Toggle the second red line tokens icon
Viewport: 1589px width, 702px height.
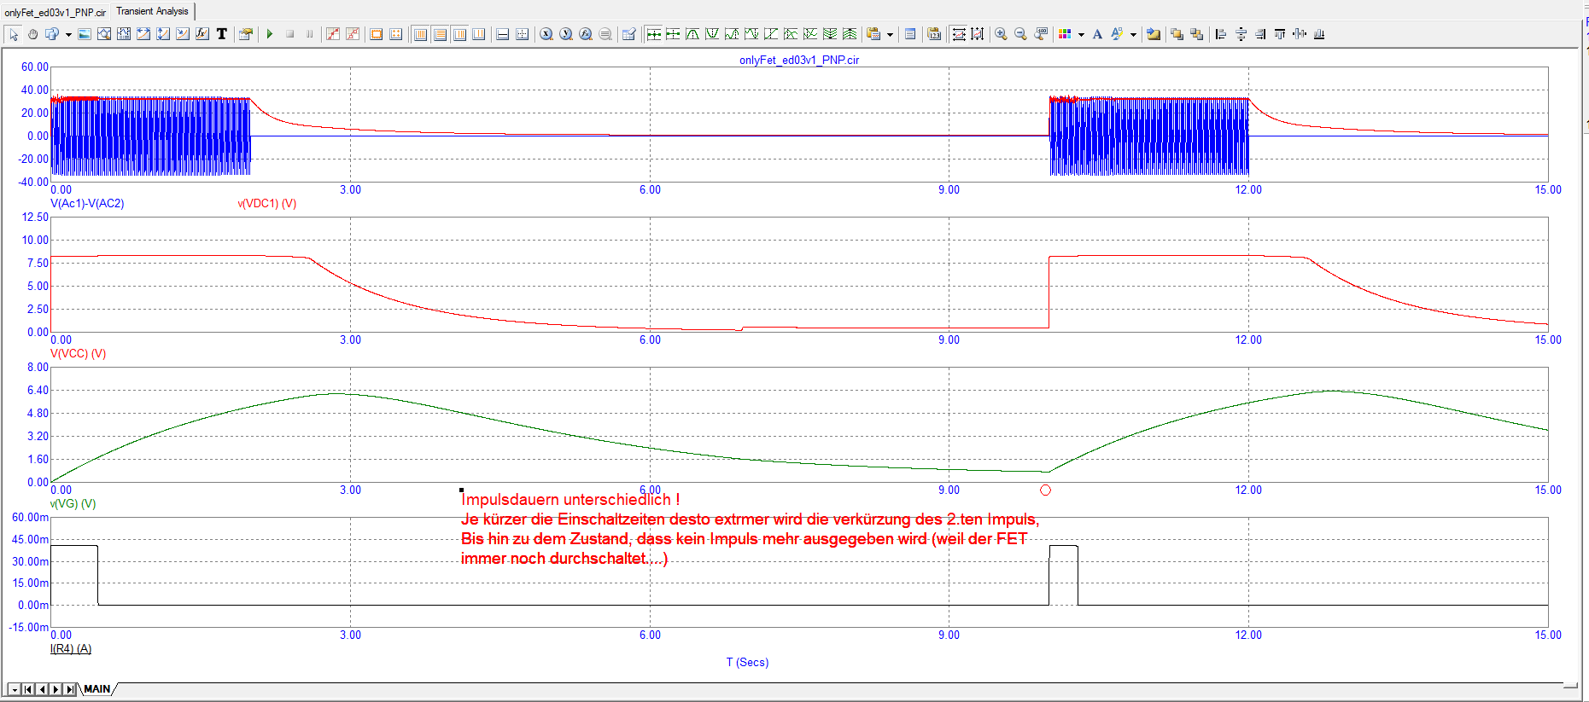353,34
